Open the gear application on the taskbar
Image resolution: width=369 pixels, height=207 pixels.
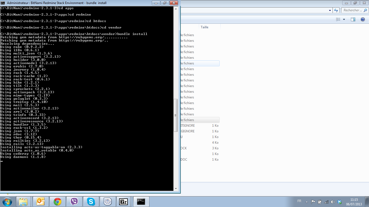point(108,202)
